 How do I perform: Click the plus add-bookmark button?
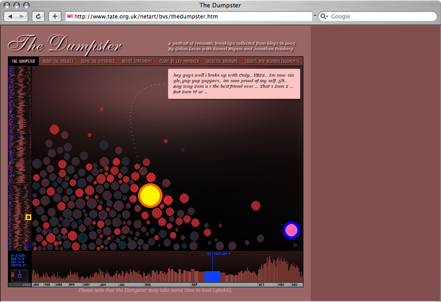pos(54,16)
